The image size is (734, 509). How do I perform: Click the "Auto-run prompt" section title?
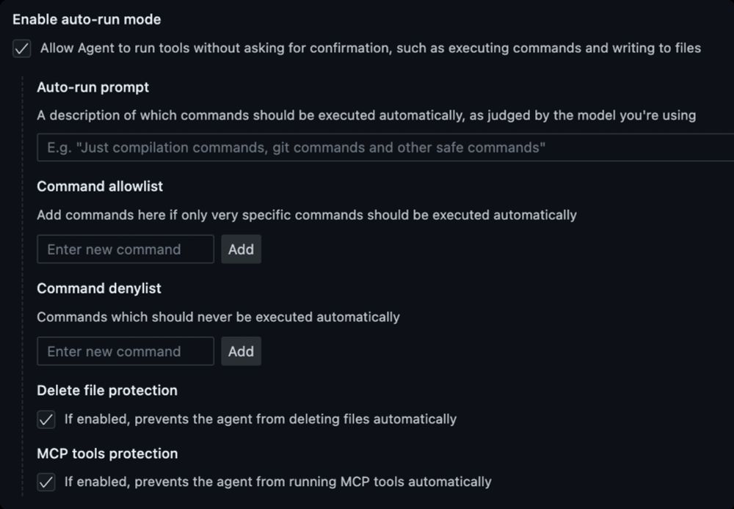[x=92, y=87]
